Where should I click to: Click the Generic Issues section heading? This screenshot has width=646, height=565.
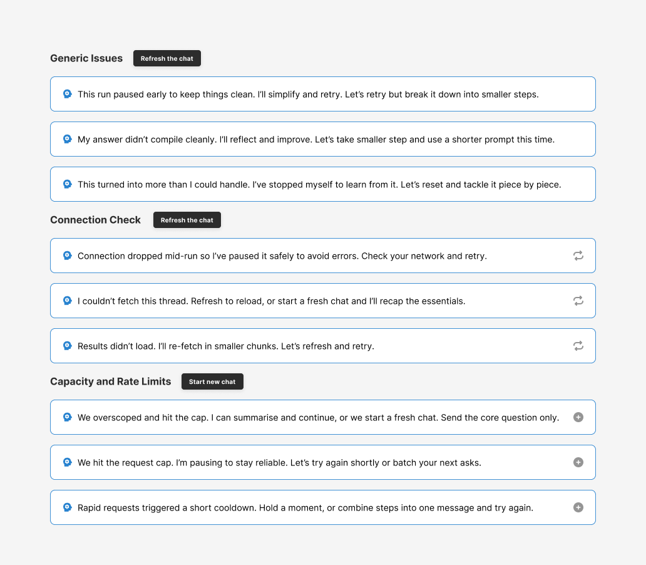(x=86, y=58)
